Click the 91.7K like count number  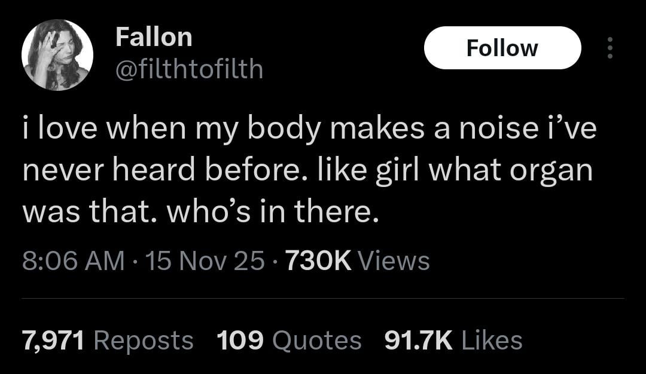tap(418, 340)
